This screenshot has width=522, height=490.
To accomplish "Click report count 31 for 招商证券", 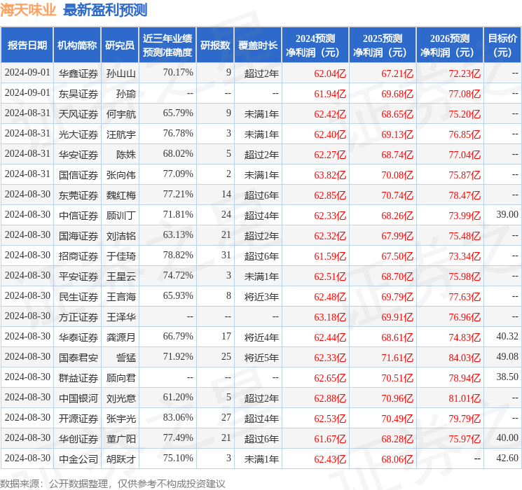I will pyautogui.click(x=226, y=255).
